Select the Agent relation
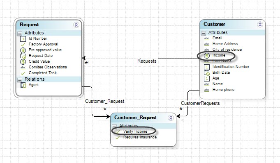The image size is (280, 163). [34, 85]
